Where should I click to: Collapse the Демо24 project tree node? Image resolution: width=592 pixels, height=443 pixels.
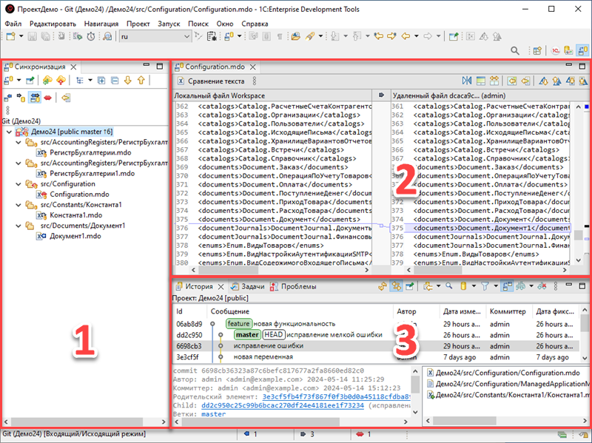point(8,132)
